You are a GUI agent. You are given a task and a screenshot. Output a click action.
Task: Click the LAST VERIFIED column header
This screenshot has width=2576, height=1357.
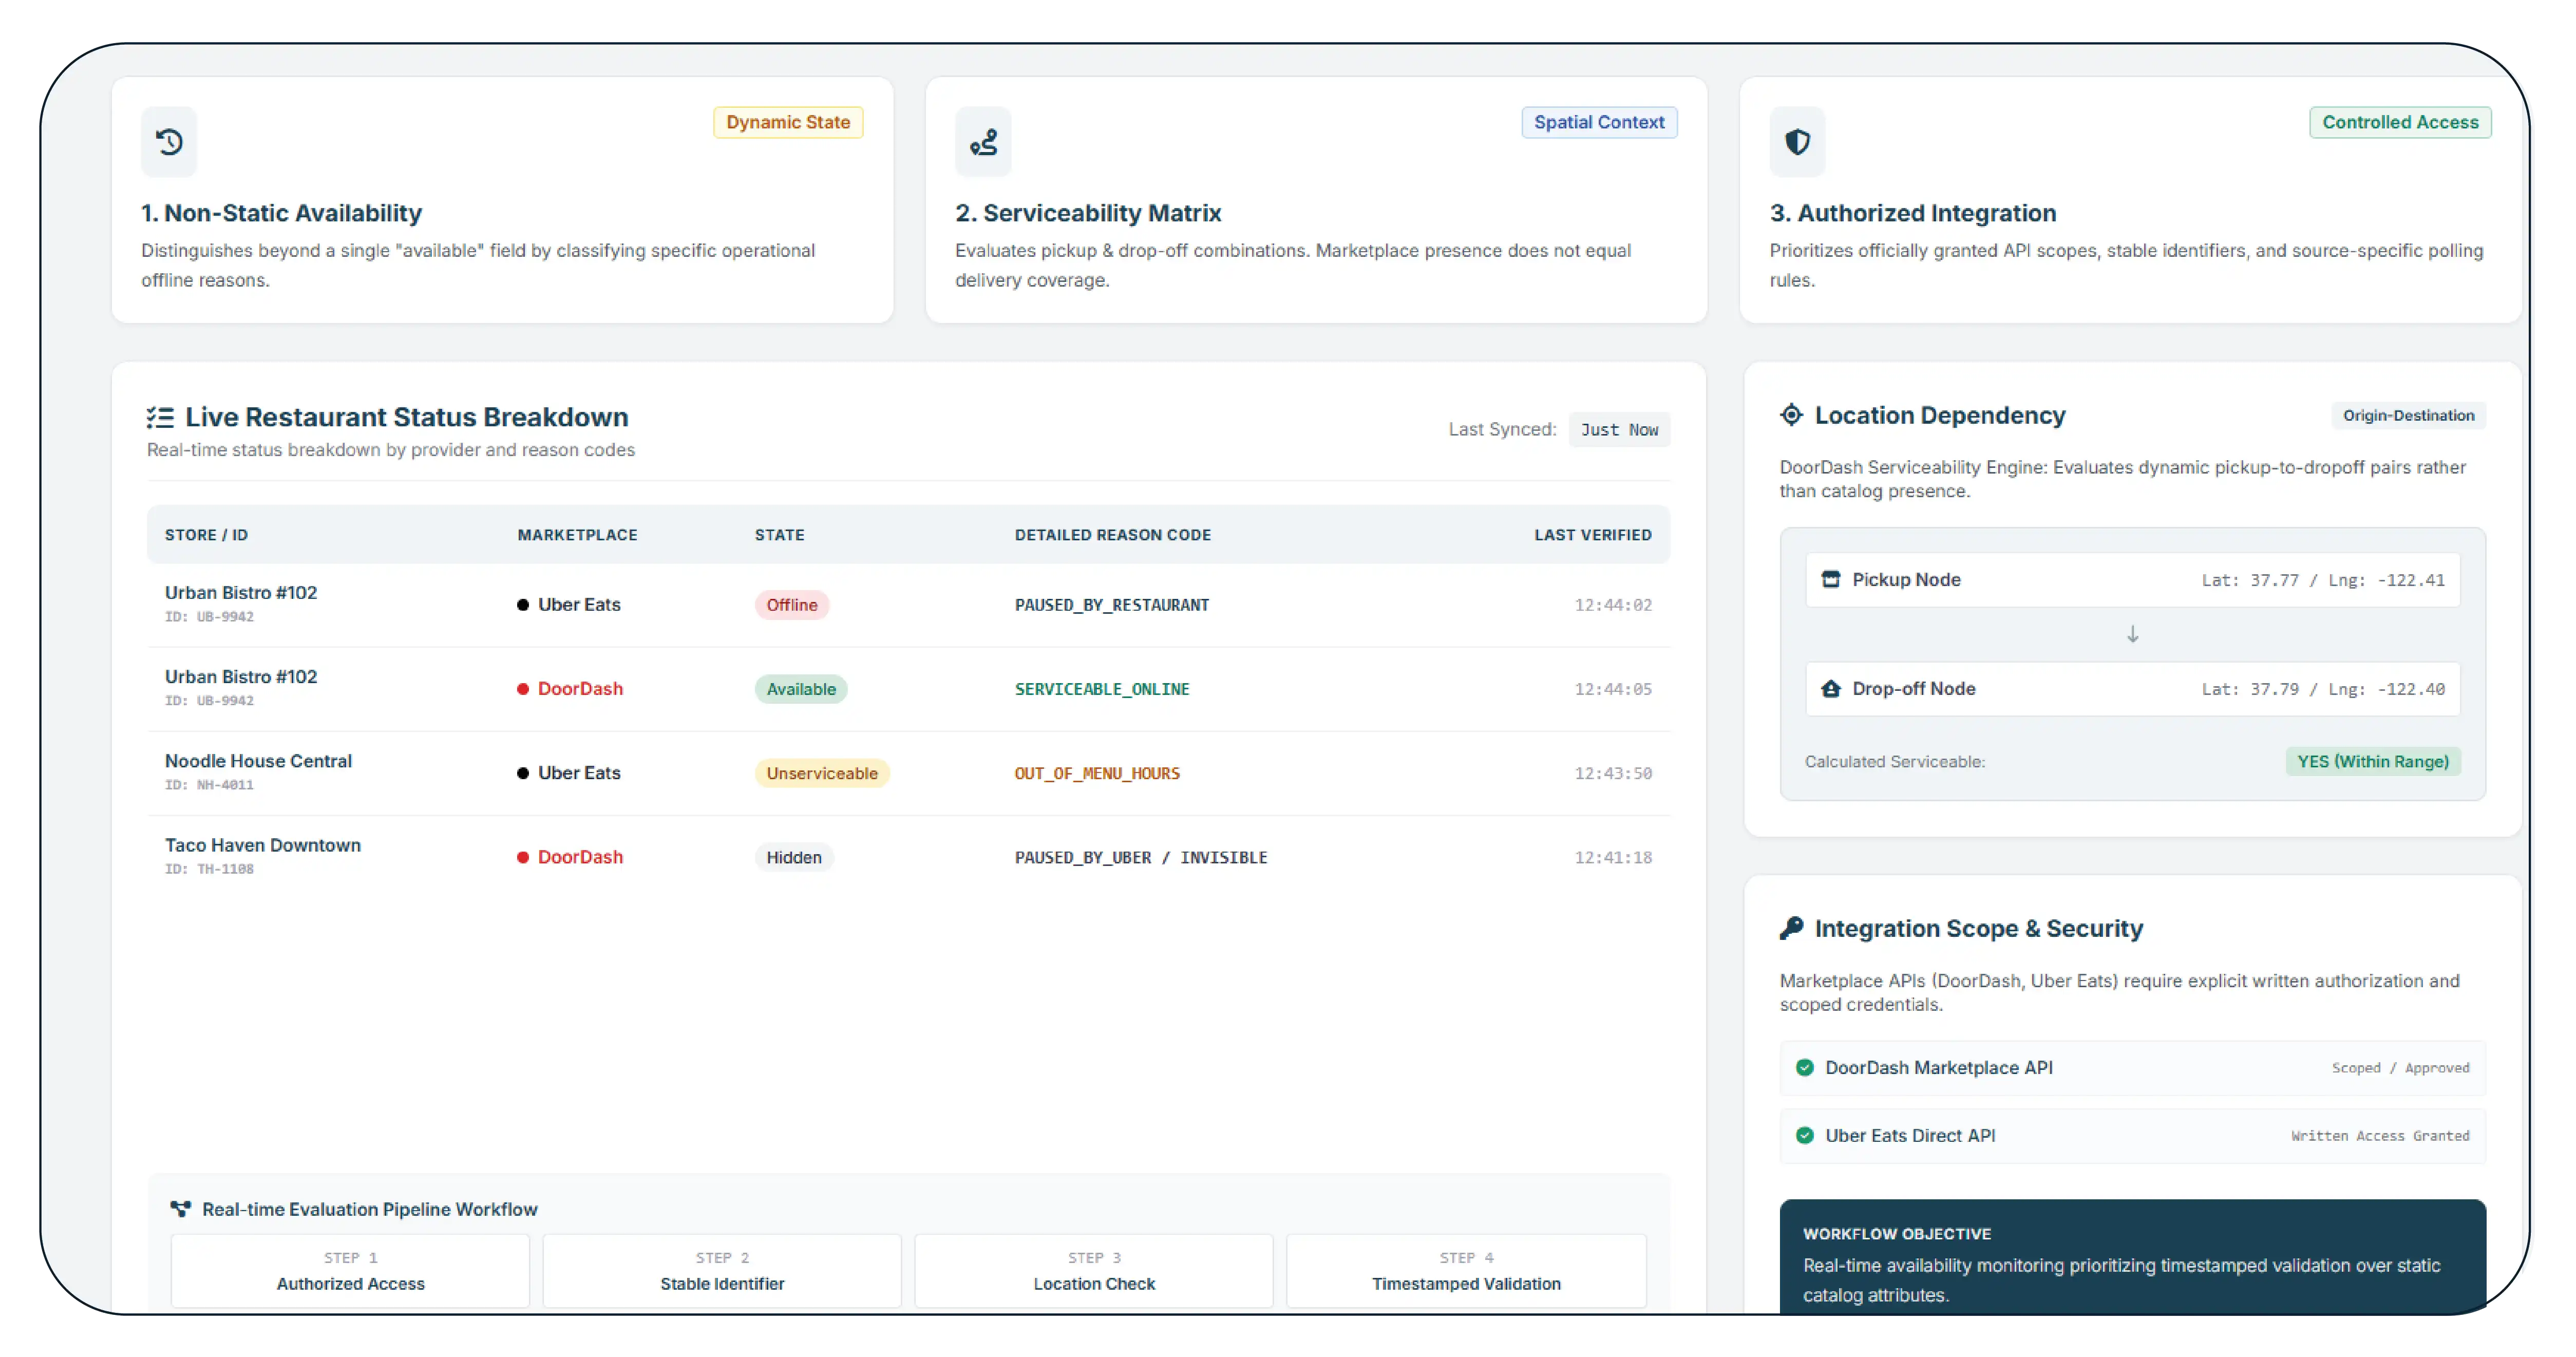[1593, 534]
